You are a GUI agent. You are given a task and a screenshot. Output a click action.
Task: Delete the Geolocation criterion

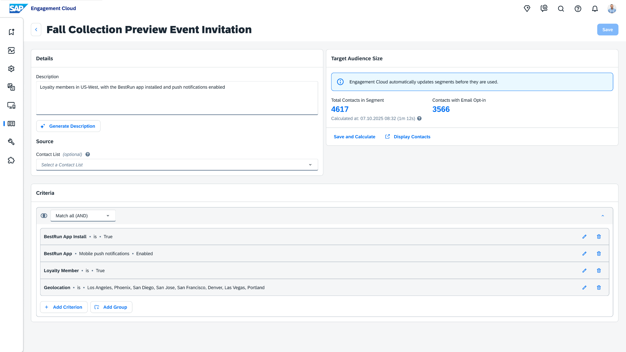pyautogui.click(x=599, y=287)
